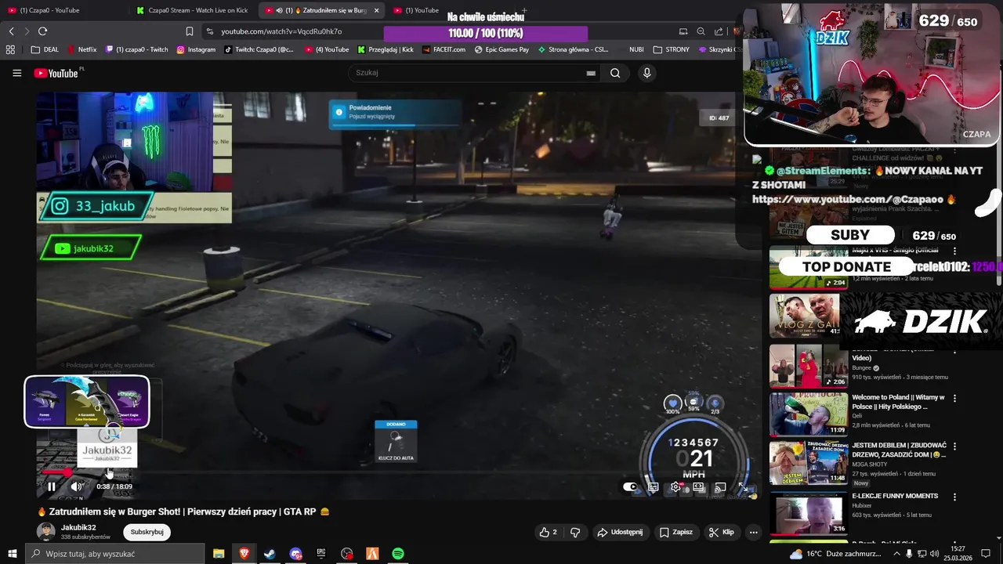Open options for Welcome to Poland video
This screenshot has height=564, width=1003.
(x=954, y=398)
